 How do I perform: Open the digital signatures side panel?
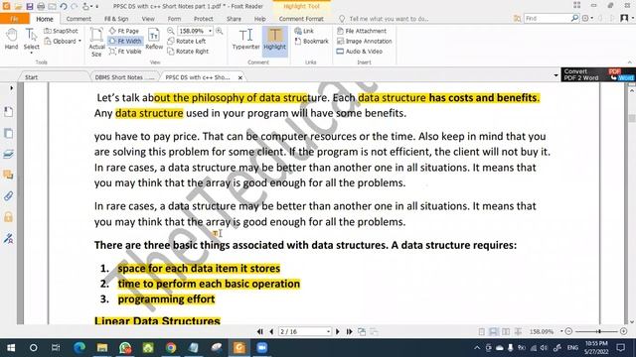(x=8, y=238)
